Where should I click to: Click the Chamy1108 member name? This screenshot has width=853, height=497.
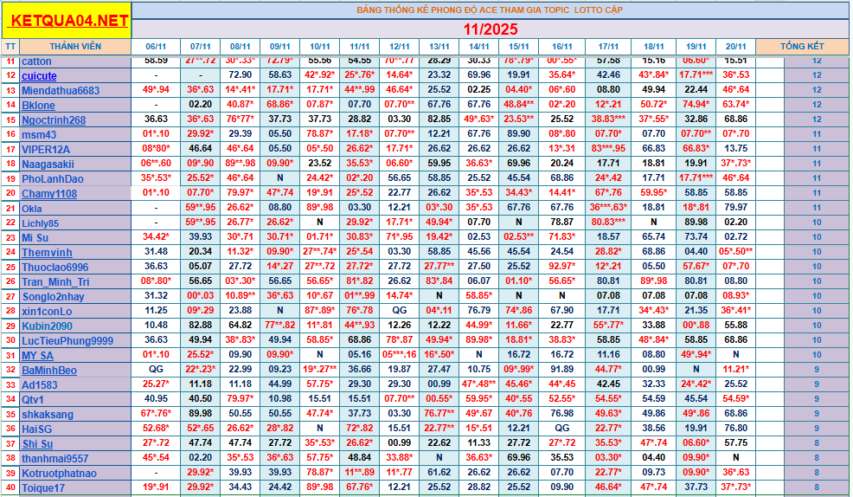[x=49, y=194]
